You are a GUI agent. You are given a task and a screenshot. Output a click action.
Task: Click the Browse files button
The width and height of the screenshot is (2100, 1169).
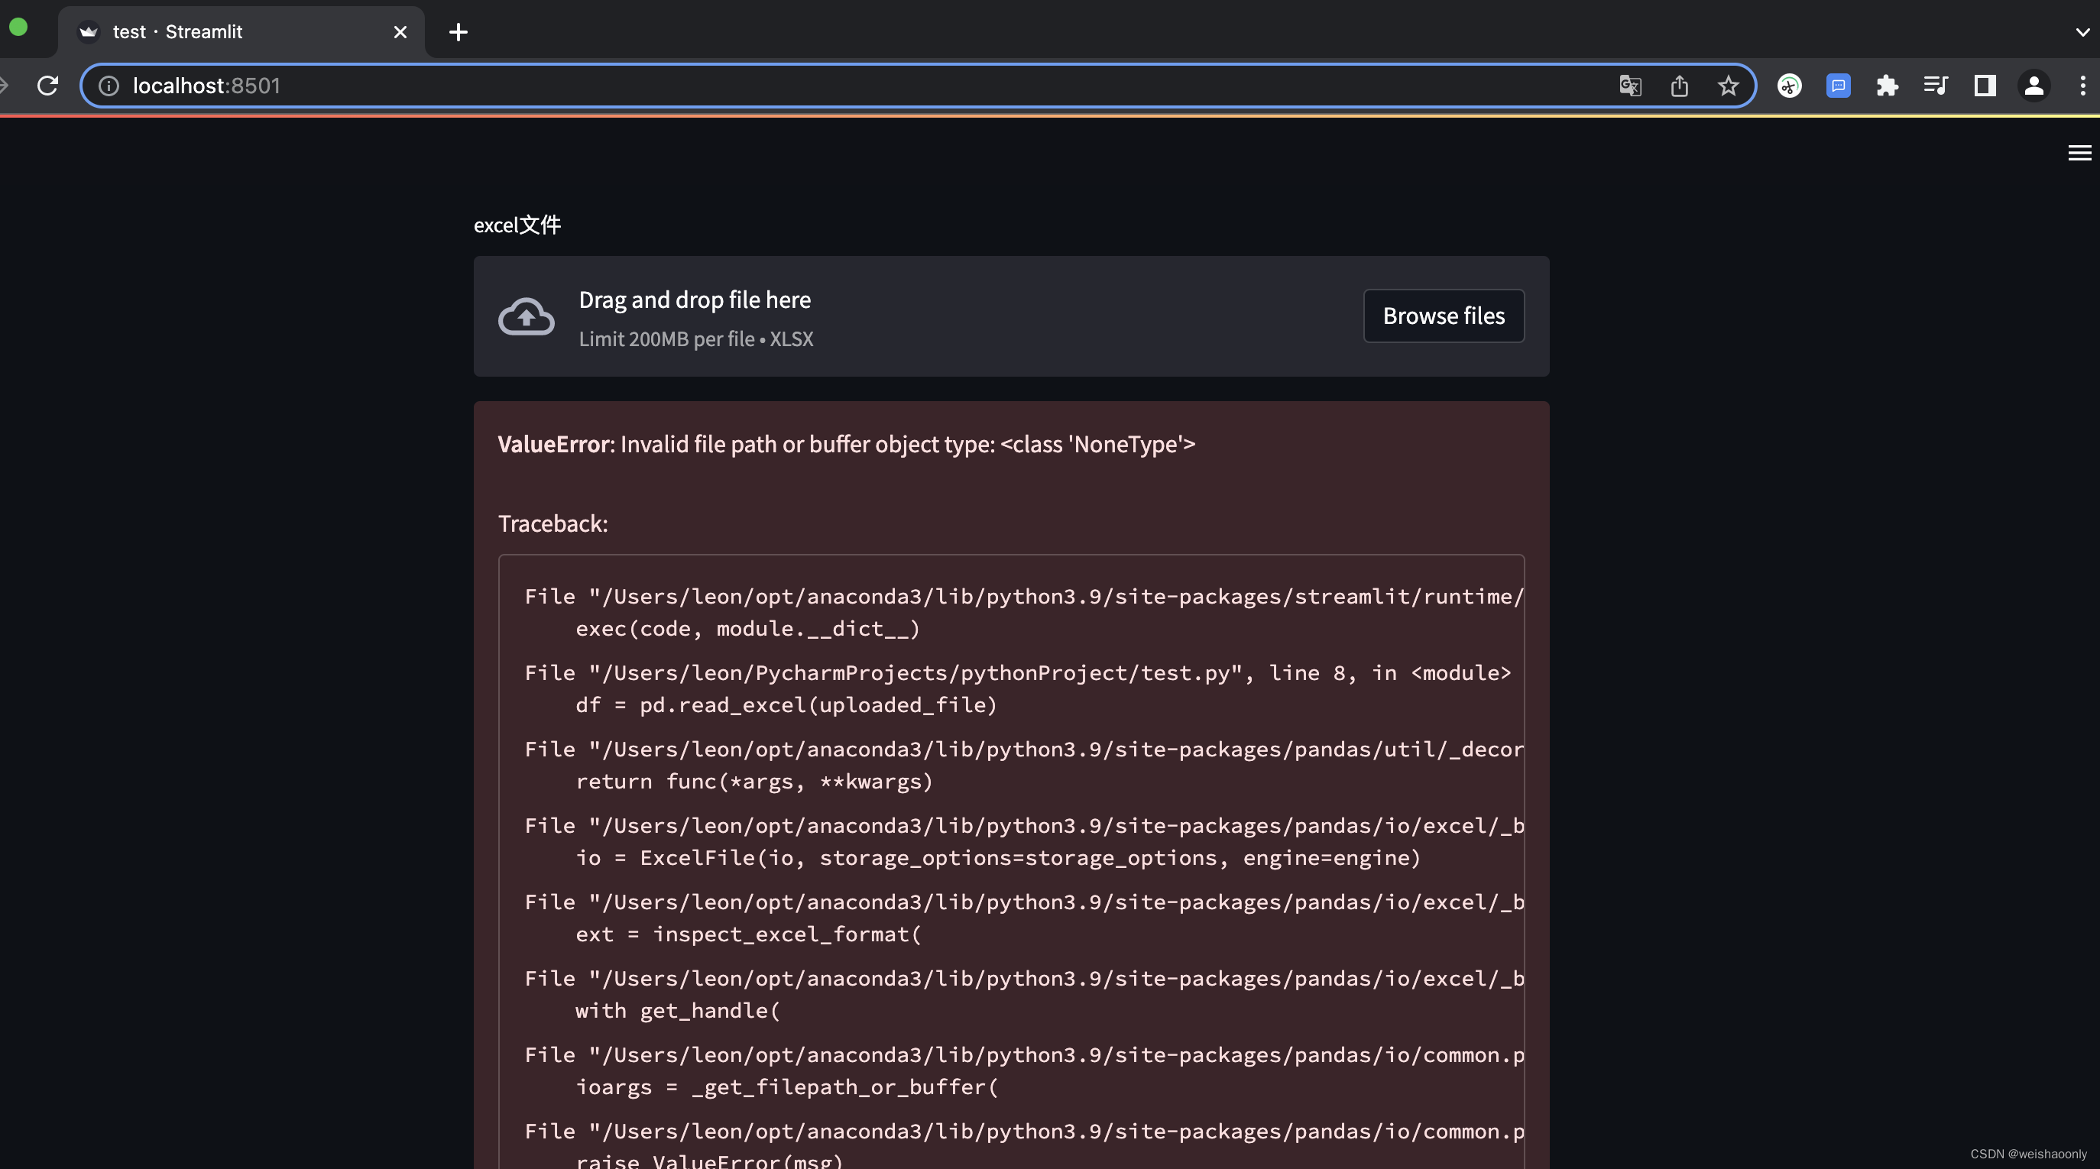[x=1444, y=316]
